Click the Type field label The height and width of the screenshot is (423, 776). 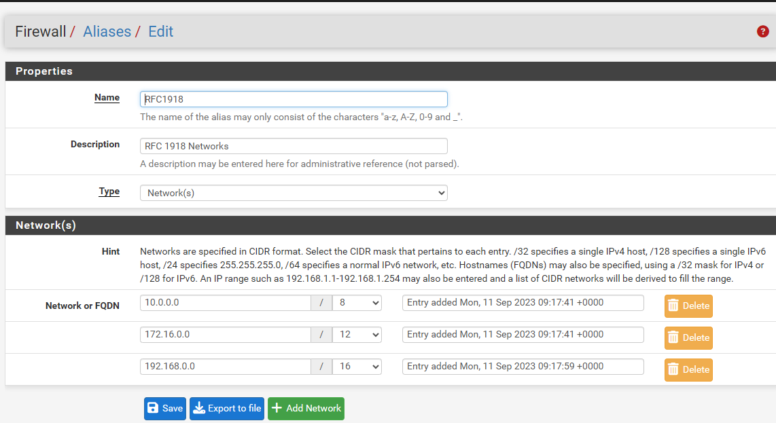click(x=109, y=191)
